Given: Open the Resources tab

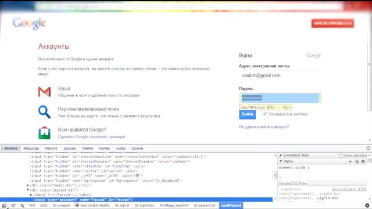Looking at the screenshot, I should 31,149.
